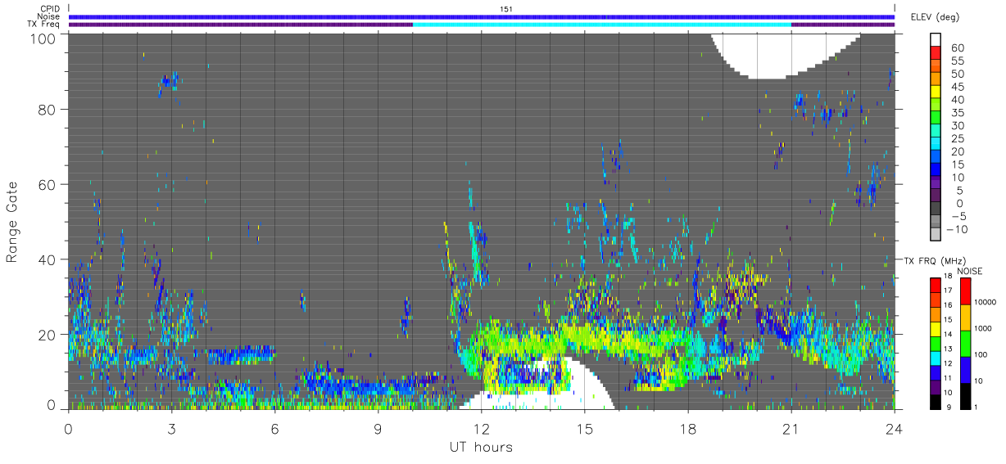The image size is (1006, 464).
Task: Click the red top block of NOISE colorbar
Action: [x=965, y=291]
